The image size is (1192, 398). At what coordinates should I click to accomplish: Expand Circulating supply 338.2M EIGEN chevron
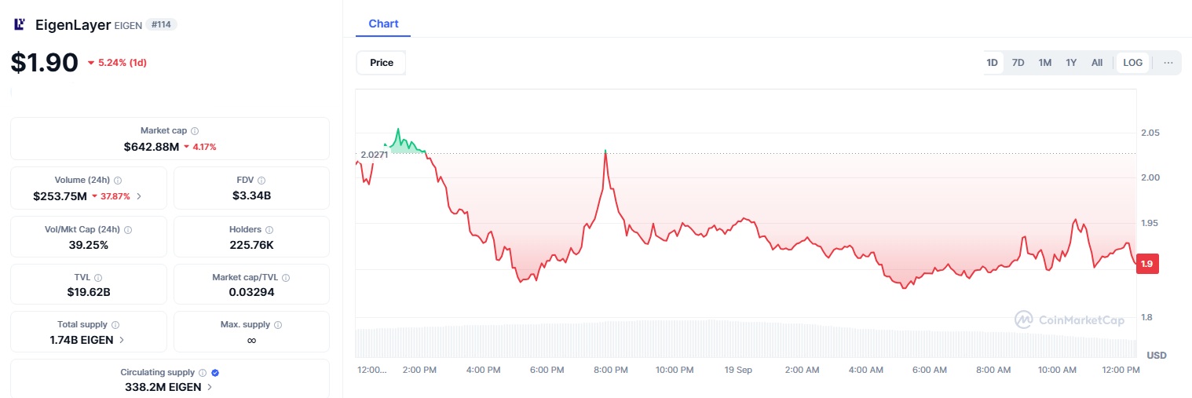tap(210, 388)
